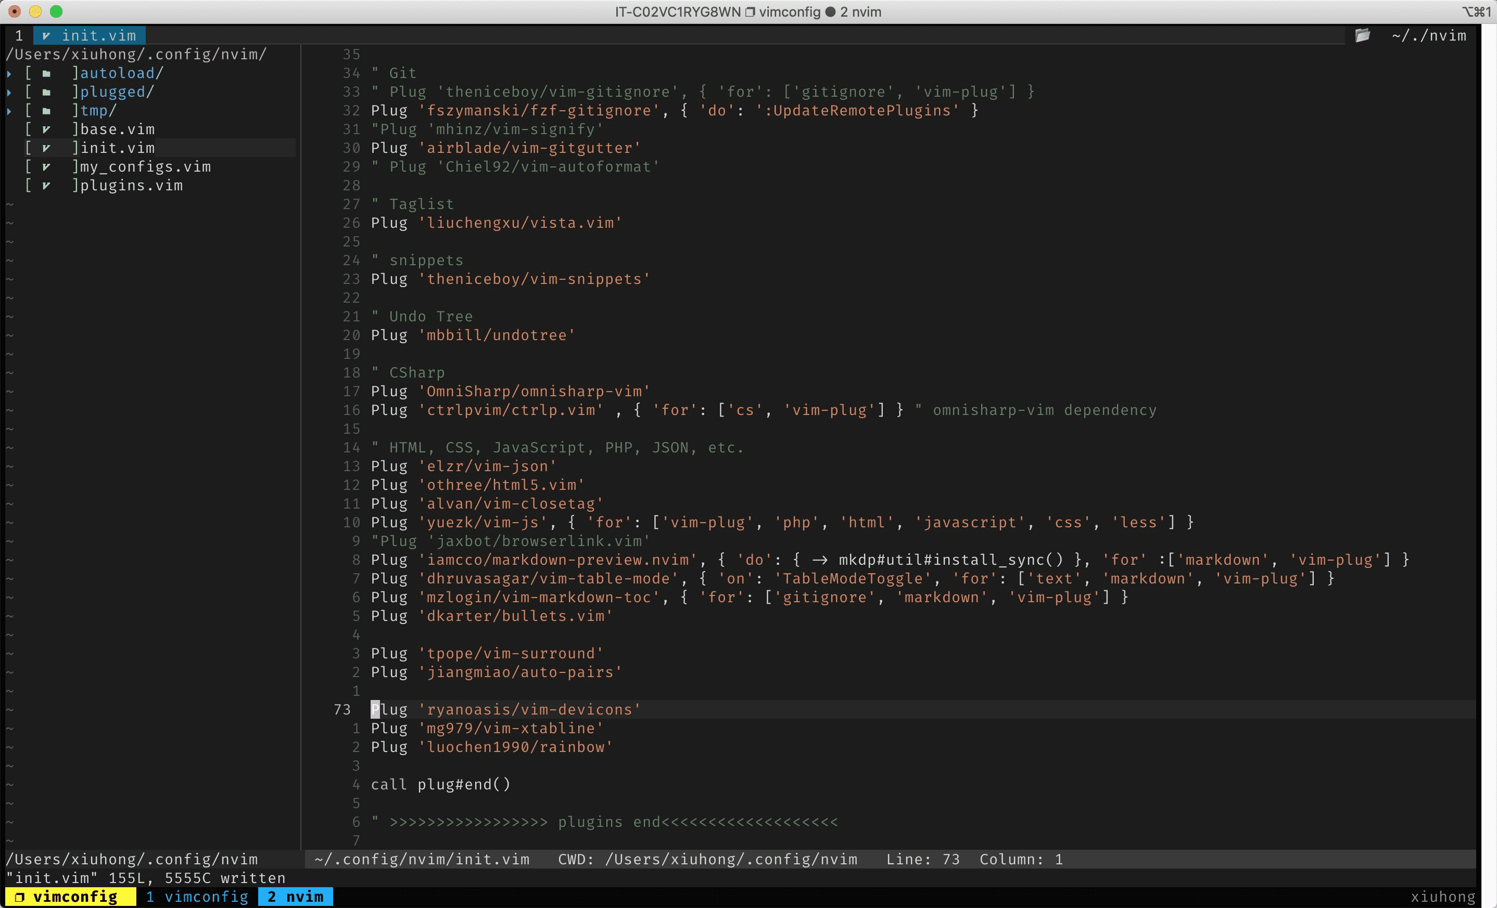Click the call plug#end() line
Image resolution: width=1497 pixels, height=908 pixels.
[440, 785]
